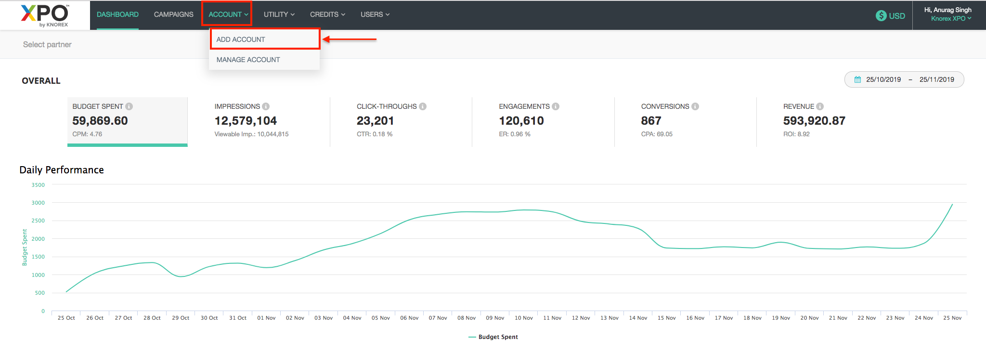The image size is (986, 352).
Task: Open the Dashboard tab
Action: pyautogui.click(x=117, y=14)
